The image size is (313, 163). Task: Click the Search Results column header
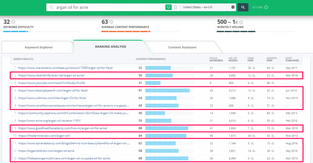tap(23, 59)
